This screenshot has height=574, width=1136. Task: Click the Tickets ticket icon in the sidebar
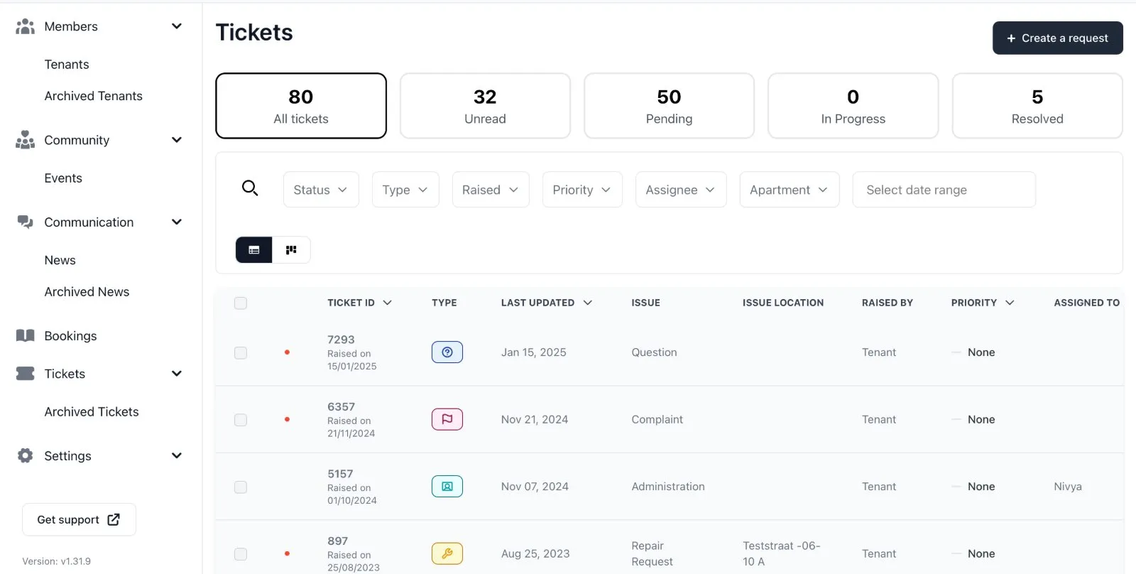coord(26,374)
